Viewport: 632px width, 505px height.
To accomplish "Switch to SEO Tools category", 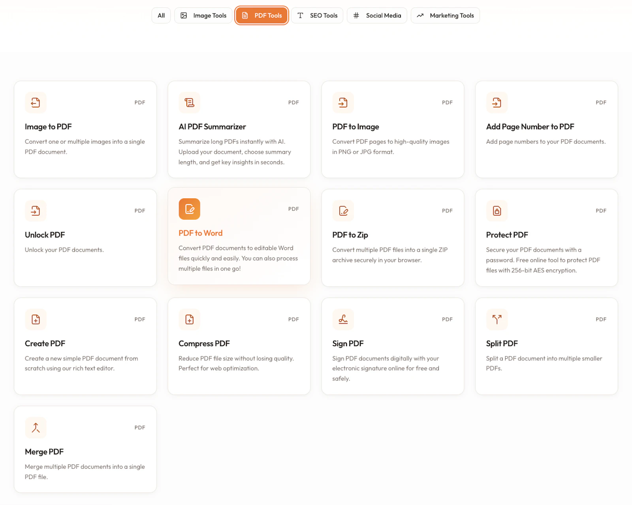I will [x=317, y=15].
